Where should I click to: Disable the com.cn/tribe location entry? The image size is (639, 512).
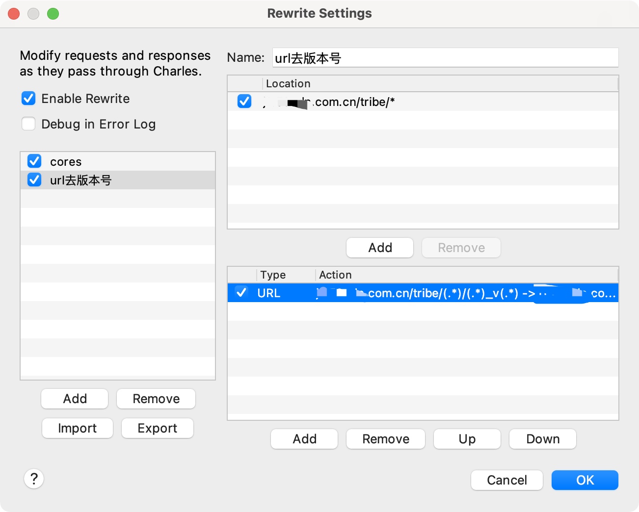coord(244,102)
